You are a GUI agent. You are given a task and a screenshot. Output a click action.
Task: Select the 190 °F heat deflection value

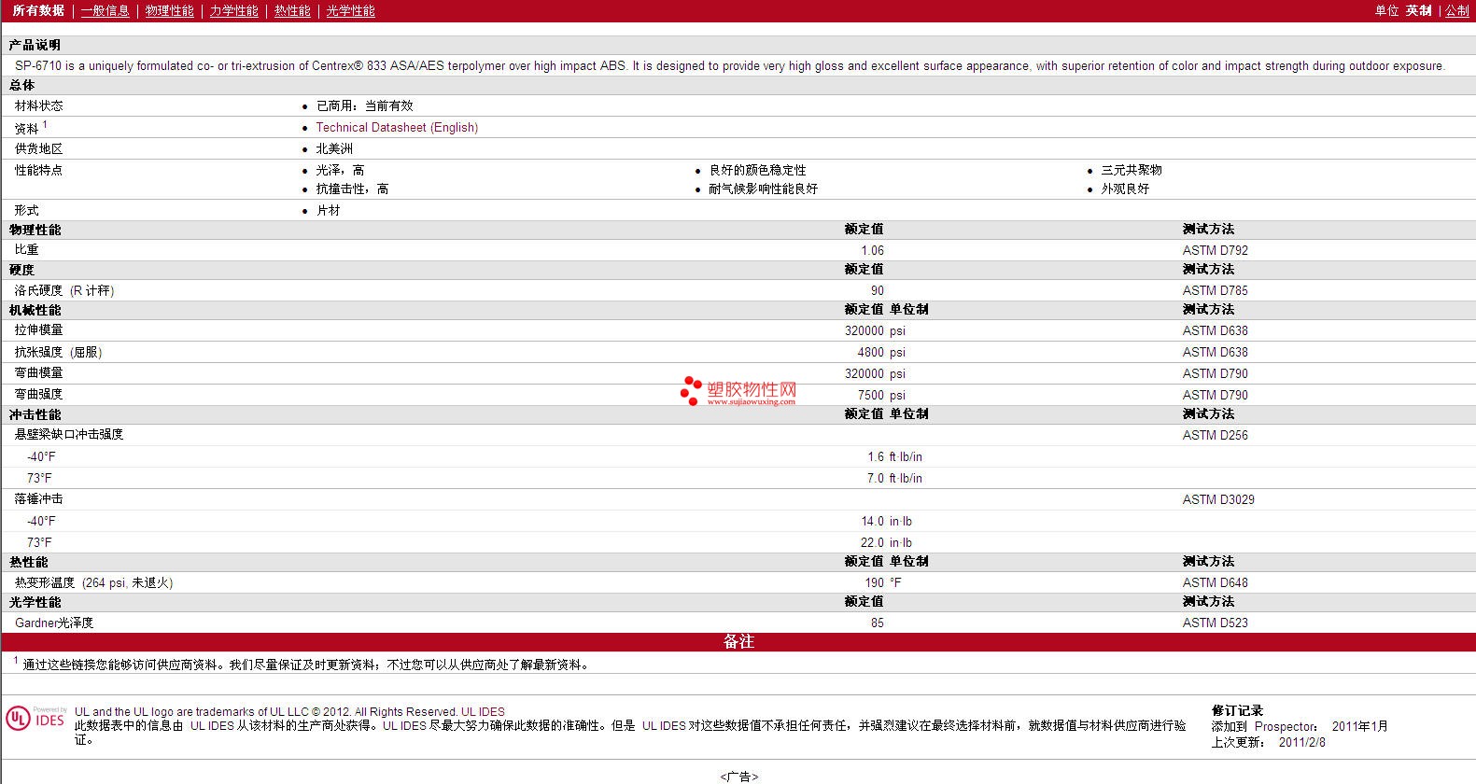883,583
